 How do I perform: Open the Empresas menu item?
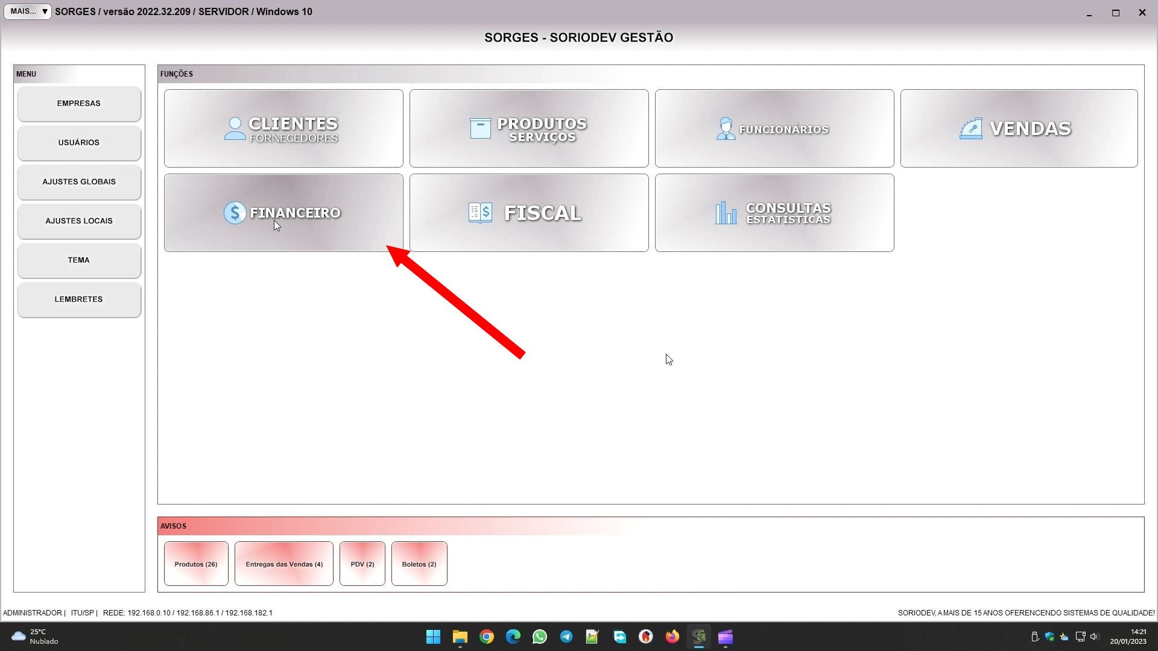pyautogui.click(x=79, y=104)
